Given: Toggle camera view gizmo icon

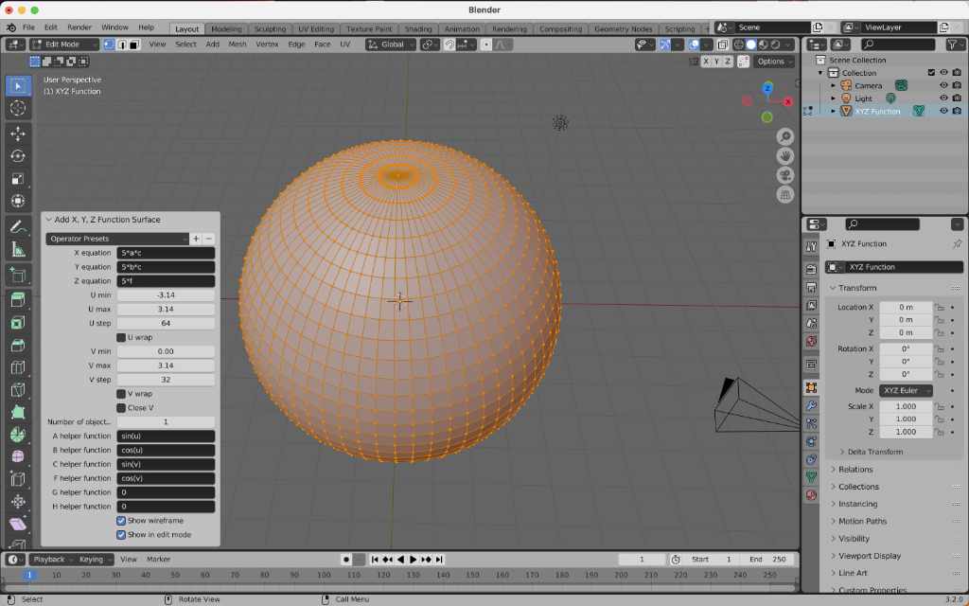Looking at the screenshot, I should pyautogui.click(x=785, y=175).
